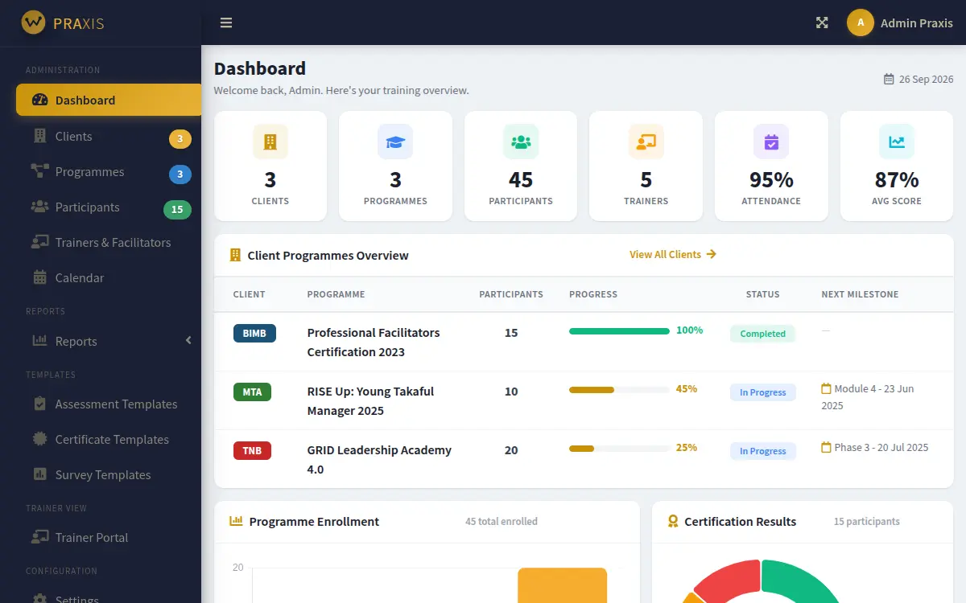Click the Certificate Templates badge icon
This screenshot has width=966, height=603.
click(39, 439)
